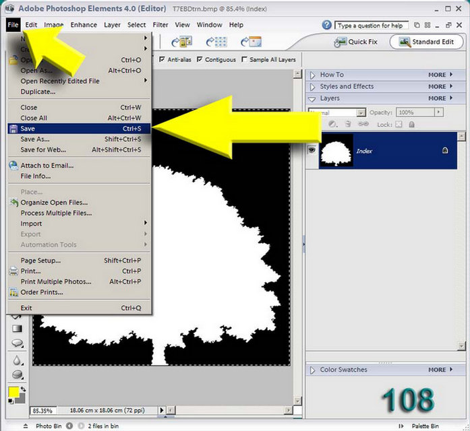Open the Enhance menu
470x431 pixels.
84,25
